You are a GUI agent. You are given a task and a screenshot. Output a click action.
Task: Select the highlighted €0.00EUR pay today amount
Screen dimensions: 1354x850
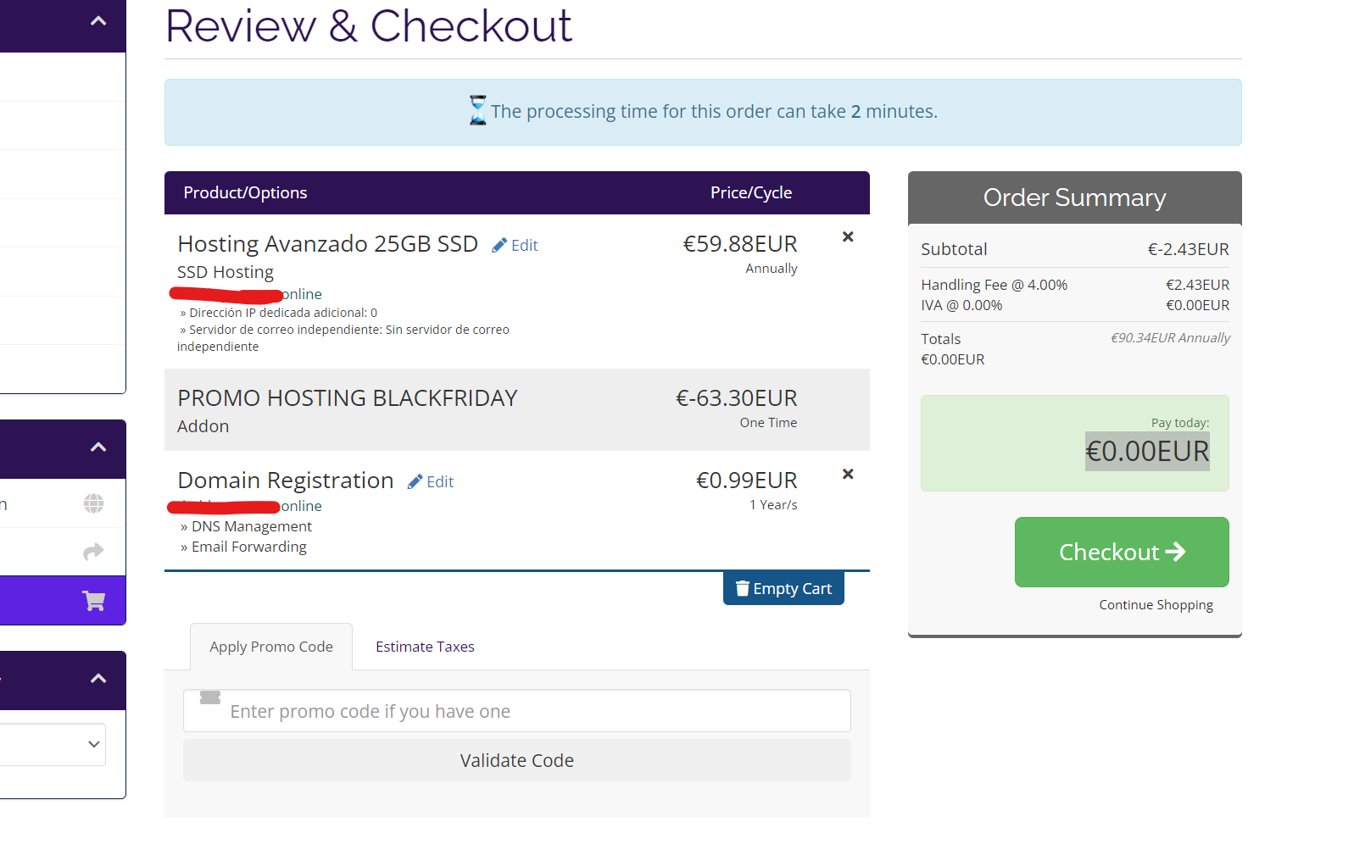tap(1147, 452)
